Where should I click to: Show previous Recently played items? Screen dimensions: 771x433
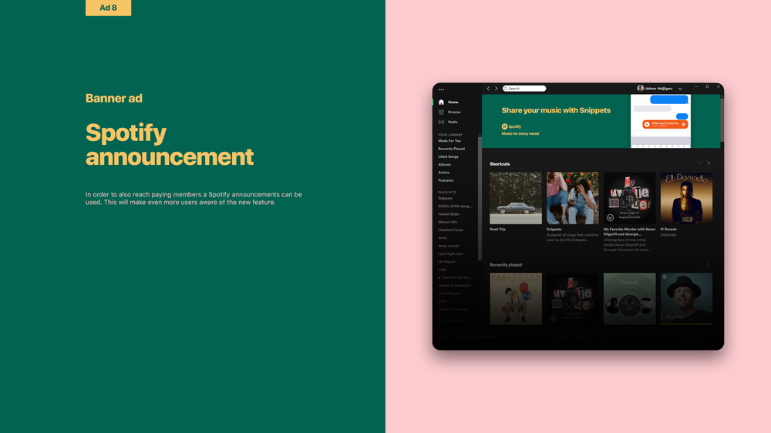tap(700, 264)
